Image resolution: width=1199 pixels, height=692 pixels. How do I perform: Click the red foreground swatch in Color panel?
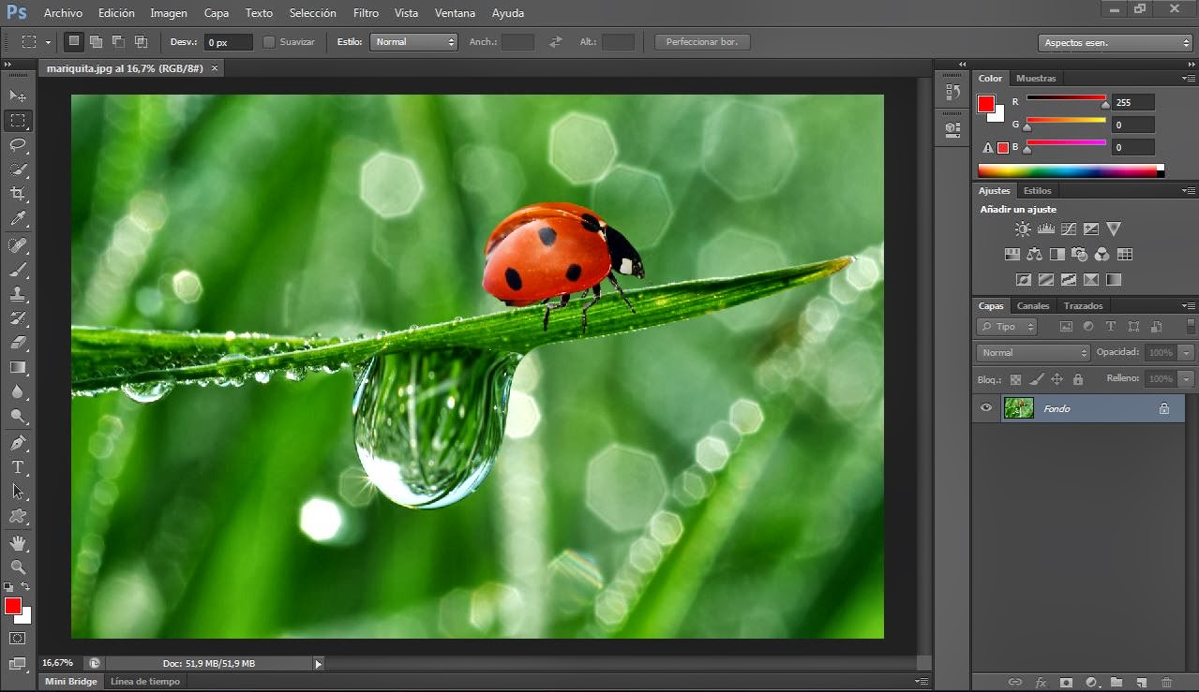[985, 104]
